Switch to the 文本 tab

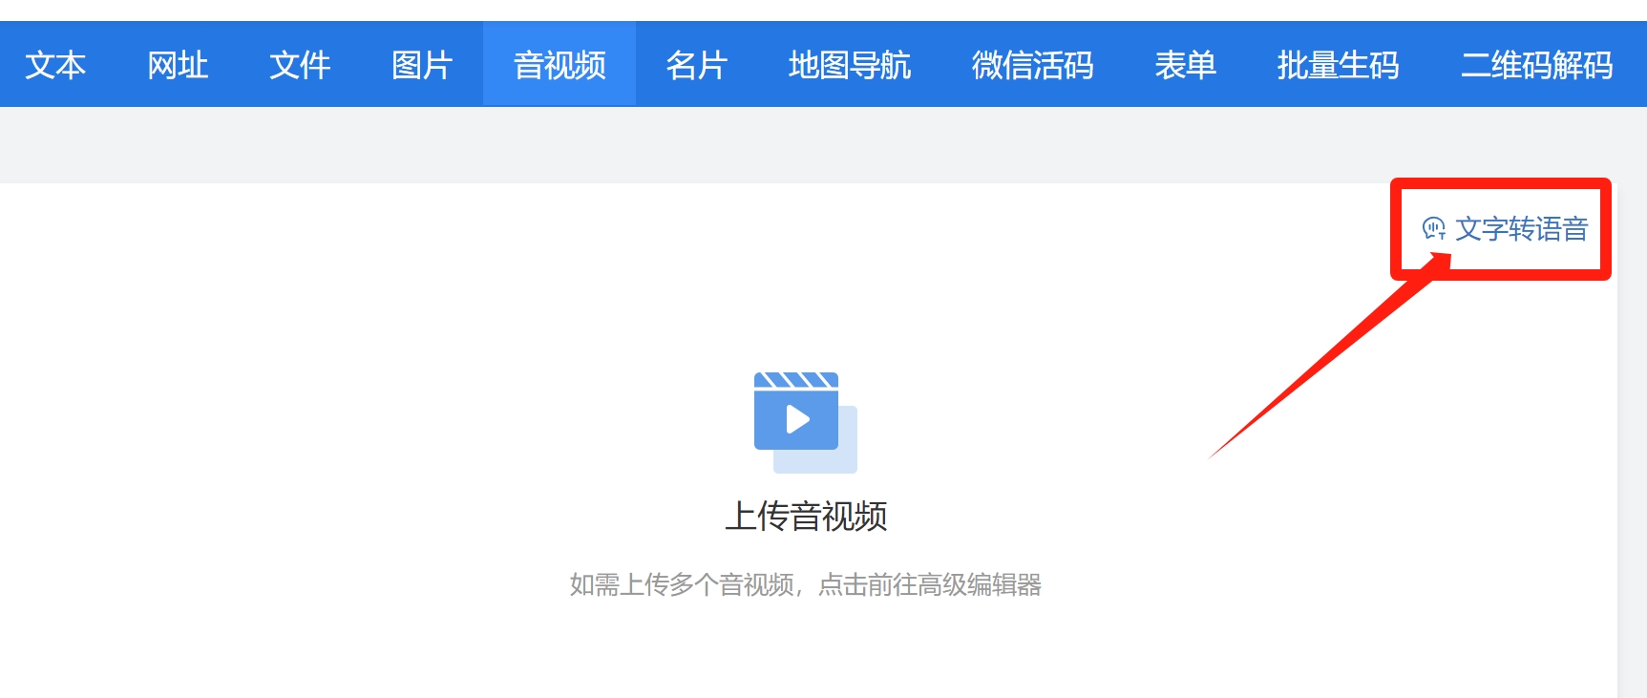tap(55, 65)
